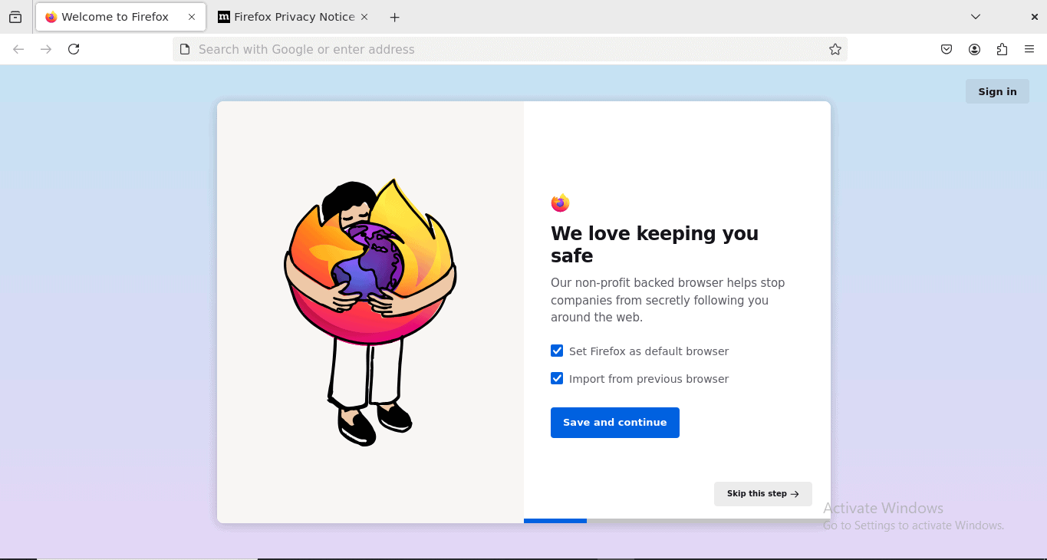Click the onboarding progress bar
This screenshot has width=1047, height=560.
coord(555,520)
